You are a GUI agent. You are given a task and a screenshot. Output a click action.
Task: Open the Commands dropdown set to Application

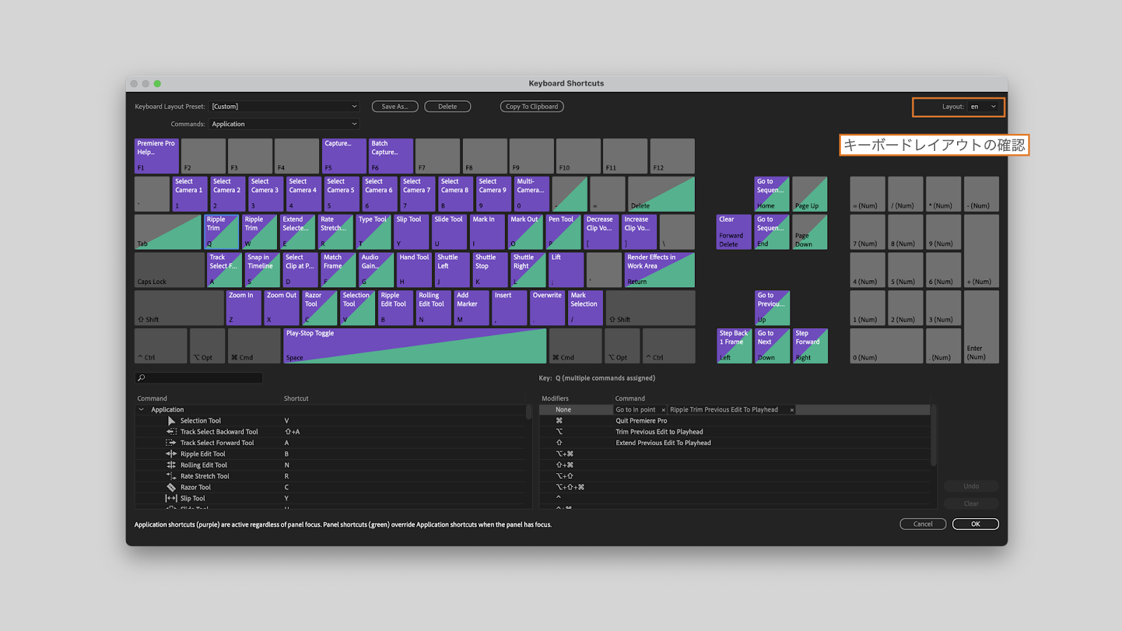coord(285,124)
